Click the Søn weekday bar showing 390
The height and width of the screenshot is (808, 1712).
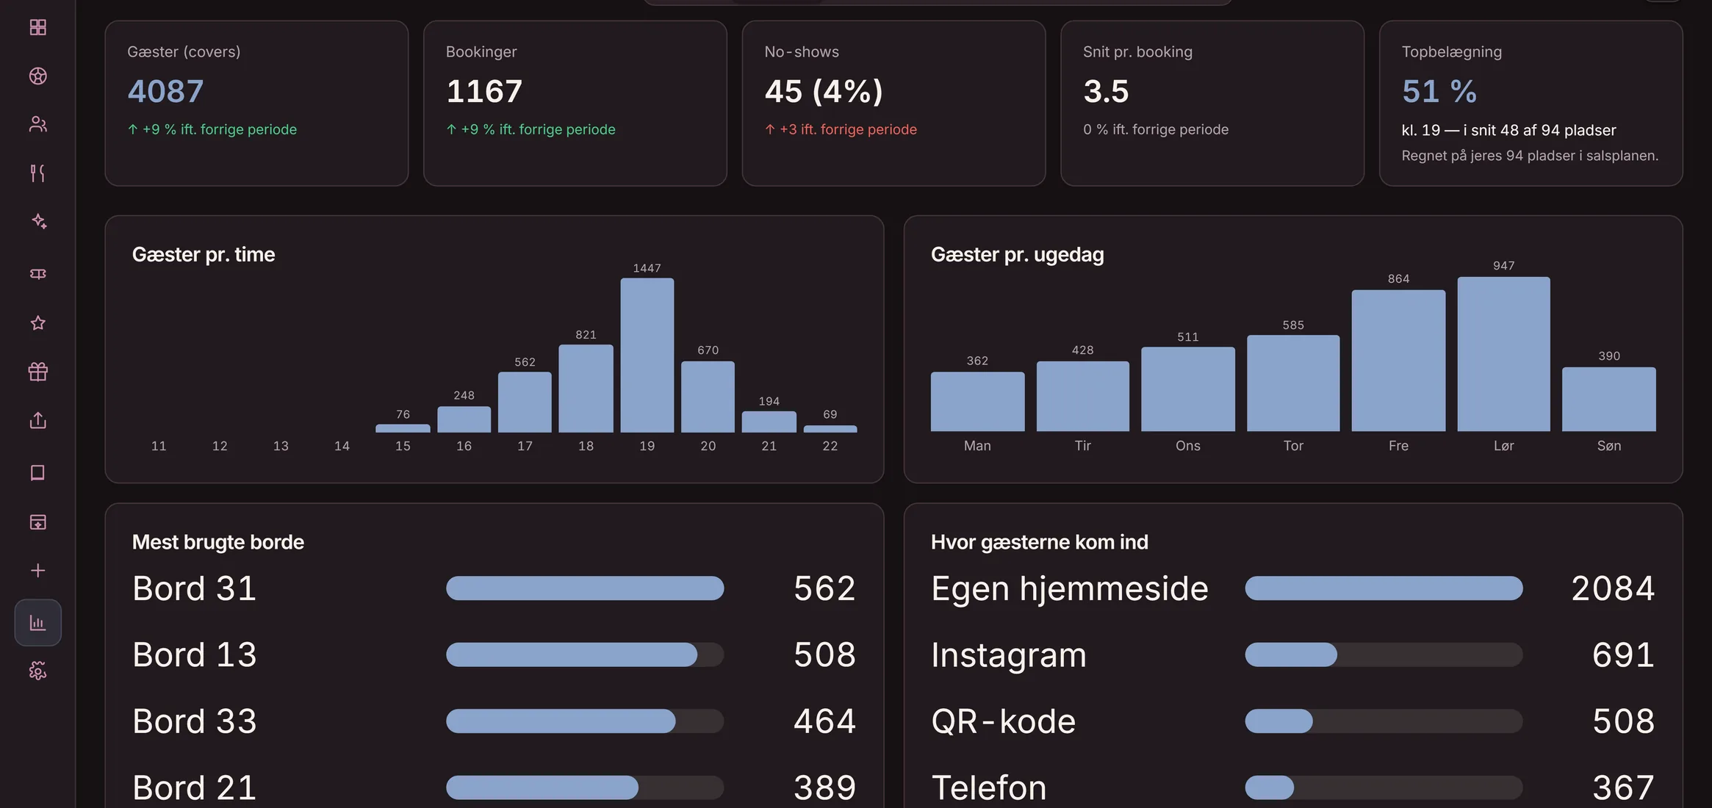(x=1608, y=399)
